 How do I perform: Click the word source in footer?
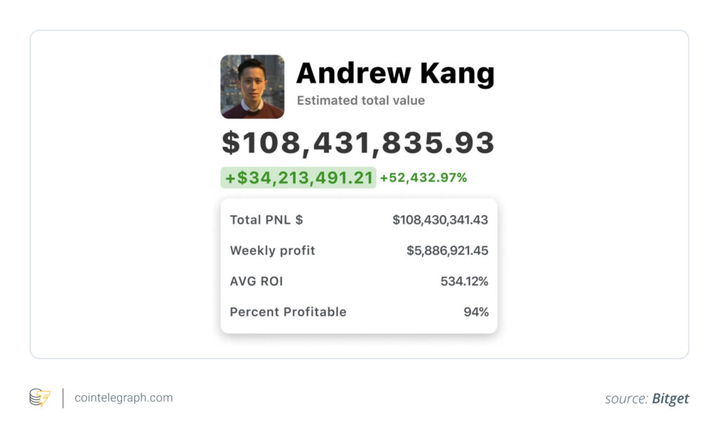626,399
